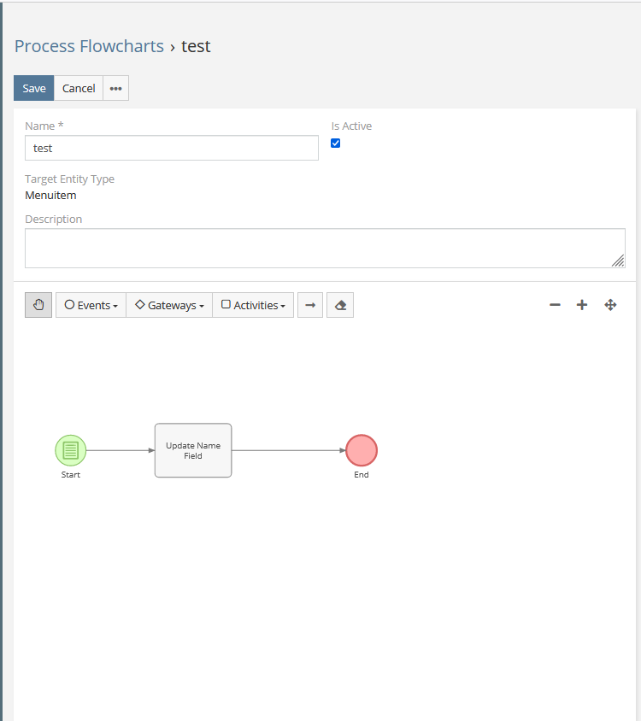
Task: Open the Events dropdown
Action: coord(91,305)
